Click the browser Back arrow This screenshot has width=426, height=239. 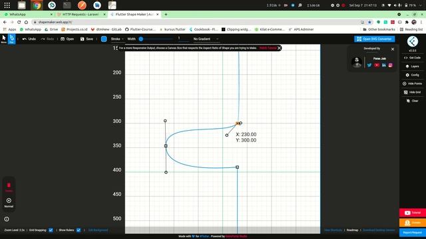[x=5, y=22]
